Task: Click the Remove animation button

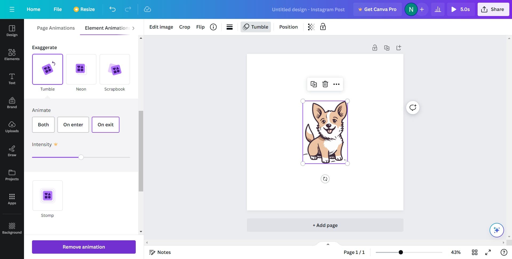Action: (83, 247)
